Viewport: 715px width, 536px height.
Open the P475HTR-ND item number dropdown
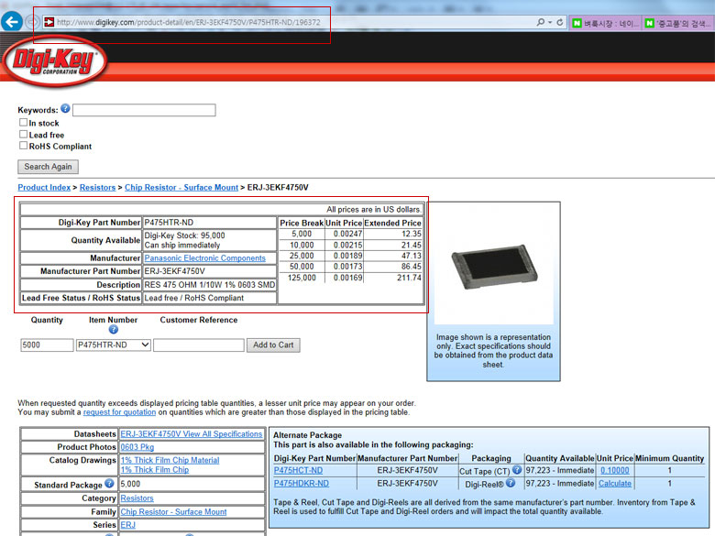[x=113, y=345]
